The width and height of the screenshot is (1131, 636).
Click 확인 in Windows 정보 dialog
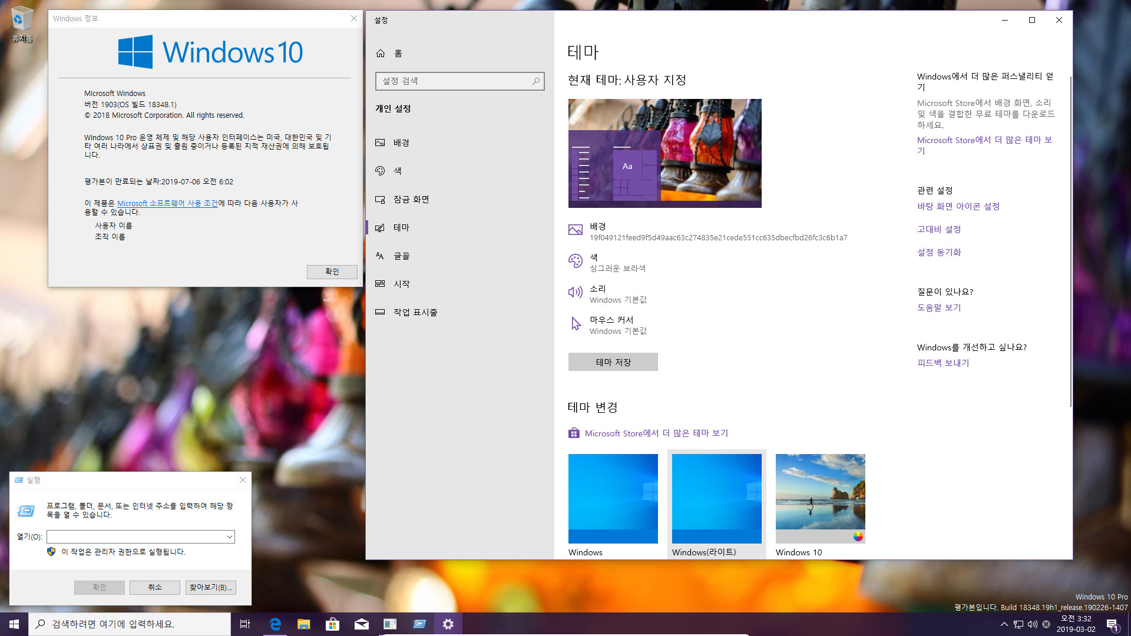coord(332,271)
